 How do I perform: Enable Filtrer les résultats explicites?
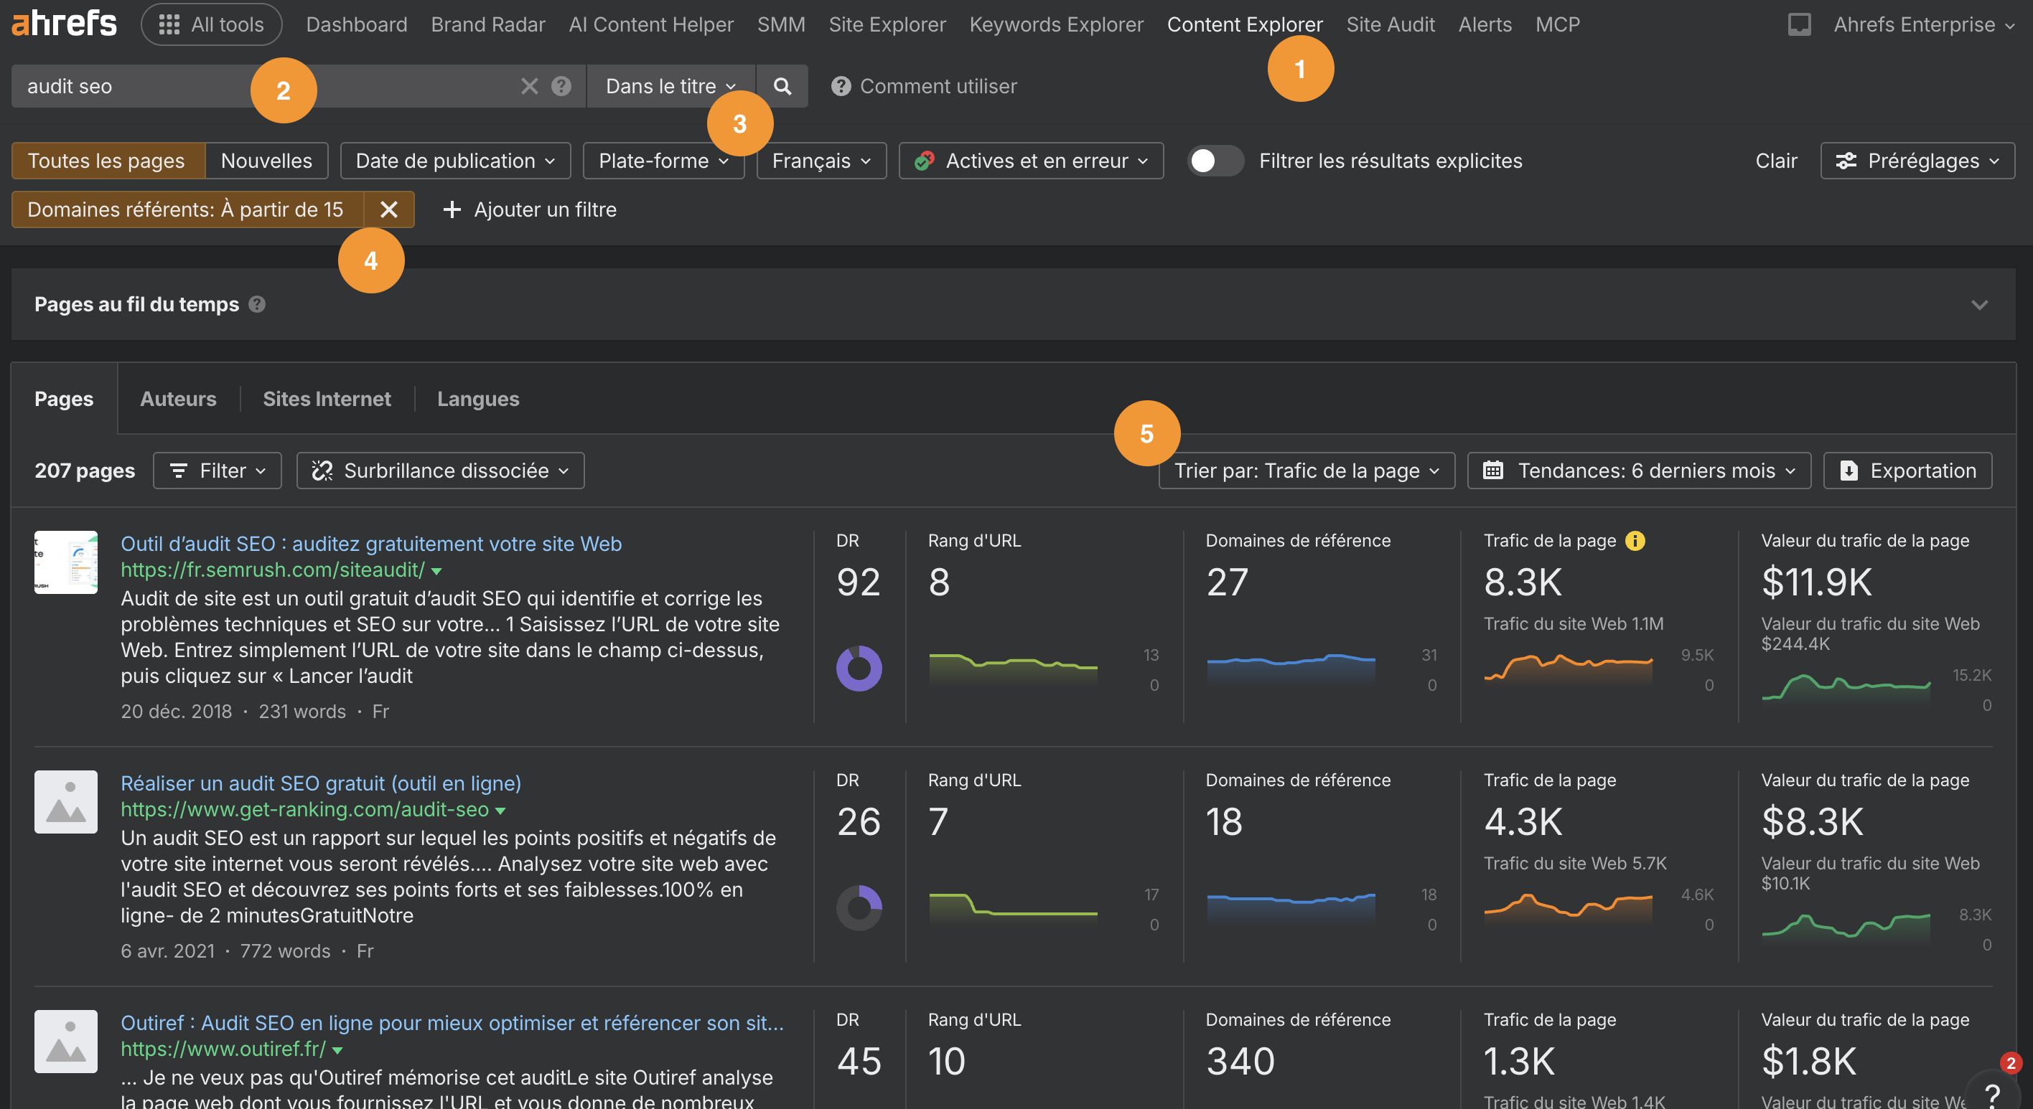(x=1215, y=160)
